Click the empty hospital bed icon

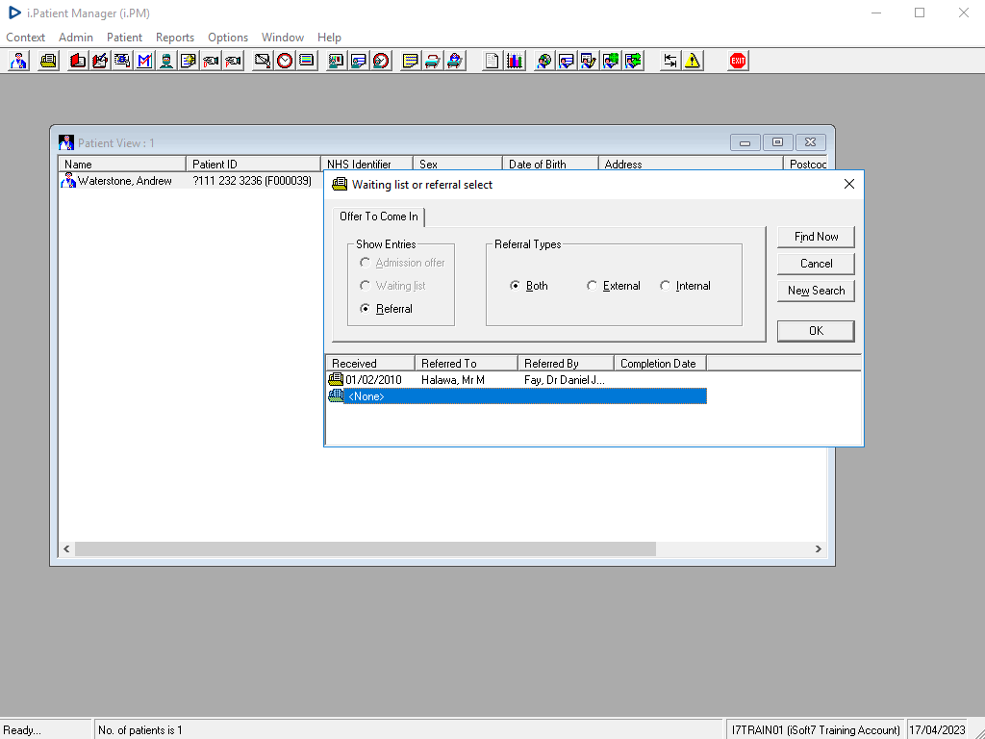click(x=432, y=61)
